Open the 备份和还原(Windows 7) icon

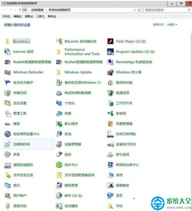(59, 82)
